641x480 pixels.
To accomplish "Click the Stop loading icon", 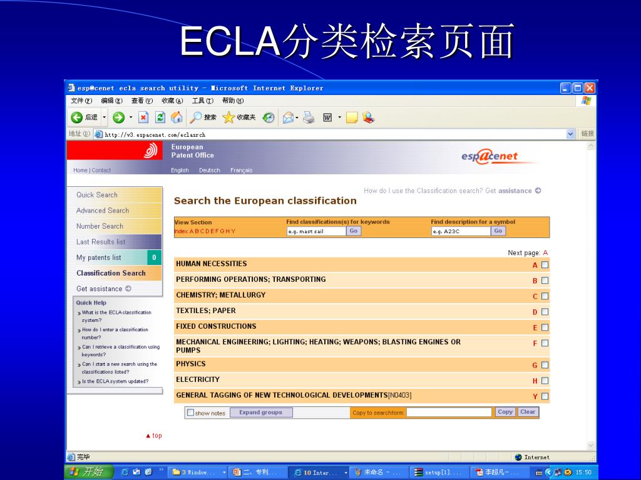I will 143,117.
